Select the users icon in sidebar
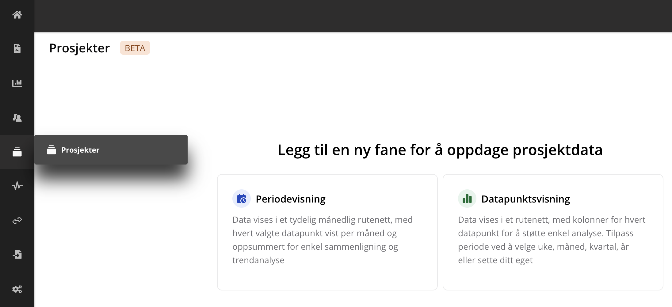 pos(17,117)
